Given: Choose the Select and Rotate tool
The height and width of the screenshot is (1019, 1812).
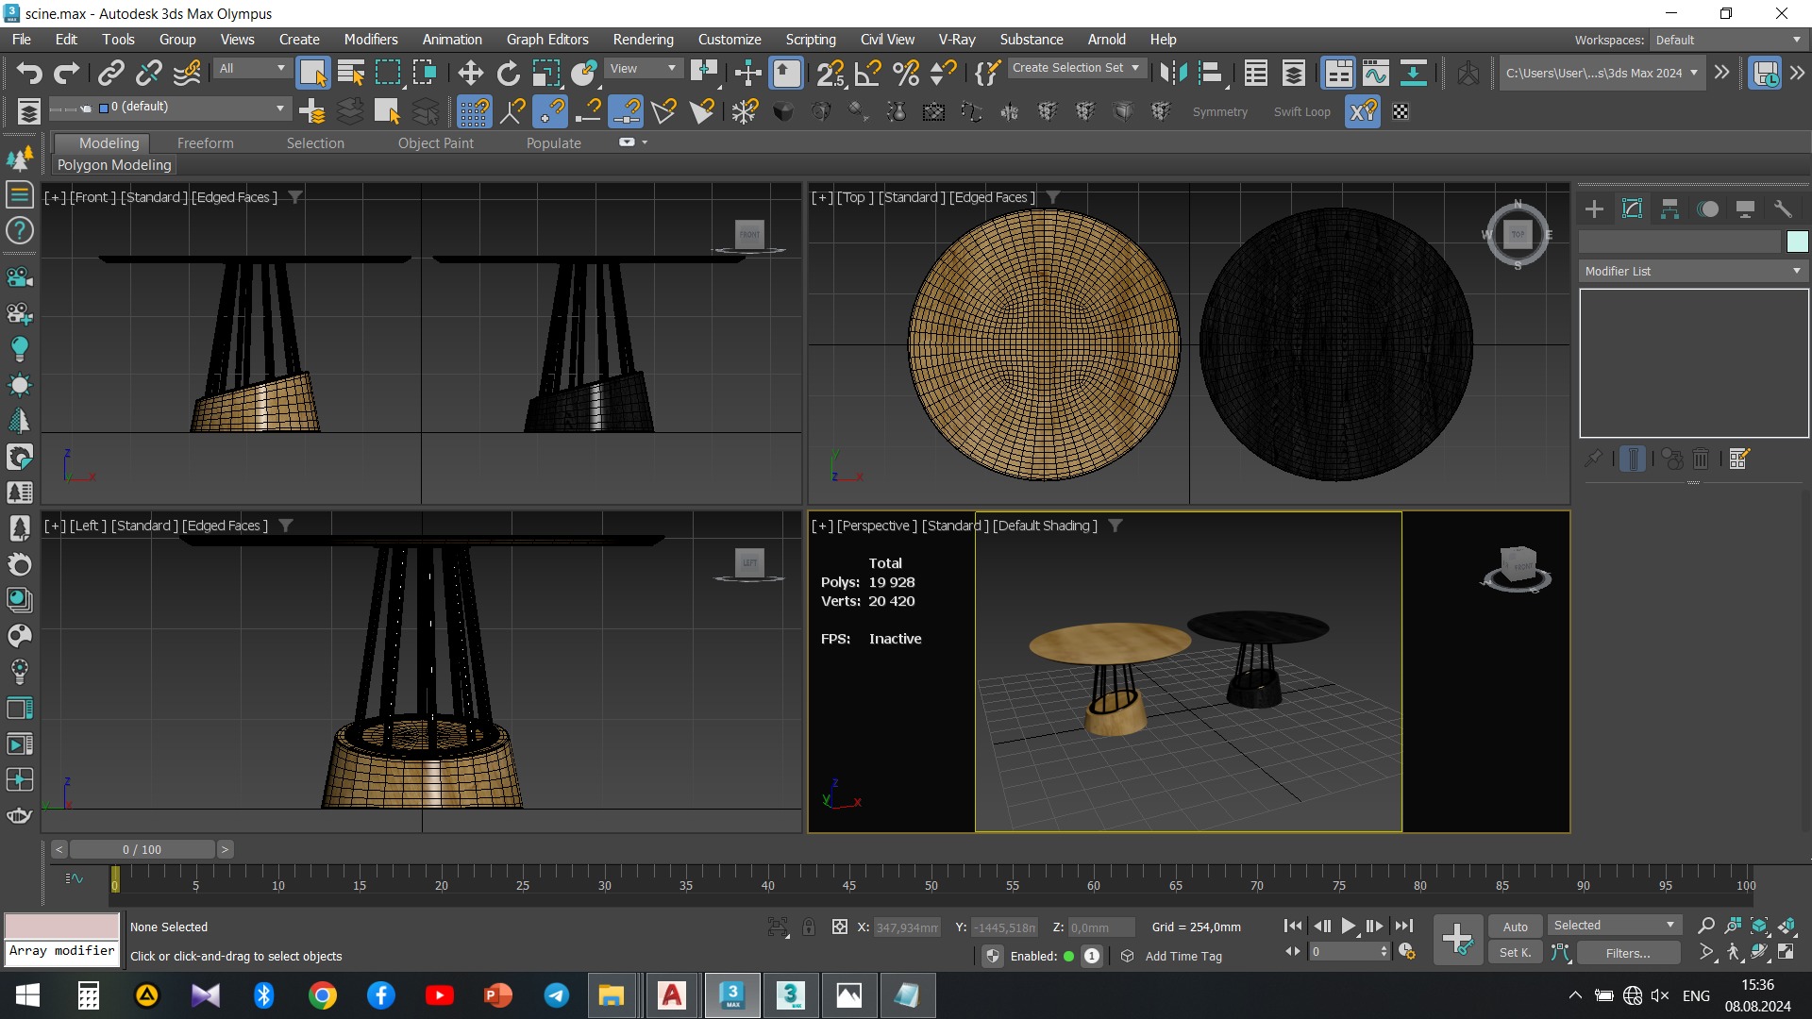Looking at the screenshot, I should click(508, 73).
